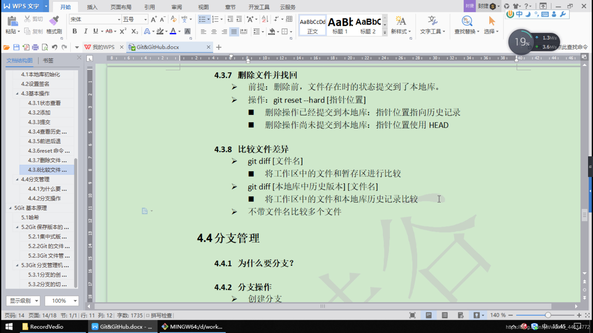The height and width of the screenshot is (333, 593).
Task: Click the save icon in quick access bar
Action: pos(16,47)
